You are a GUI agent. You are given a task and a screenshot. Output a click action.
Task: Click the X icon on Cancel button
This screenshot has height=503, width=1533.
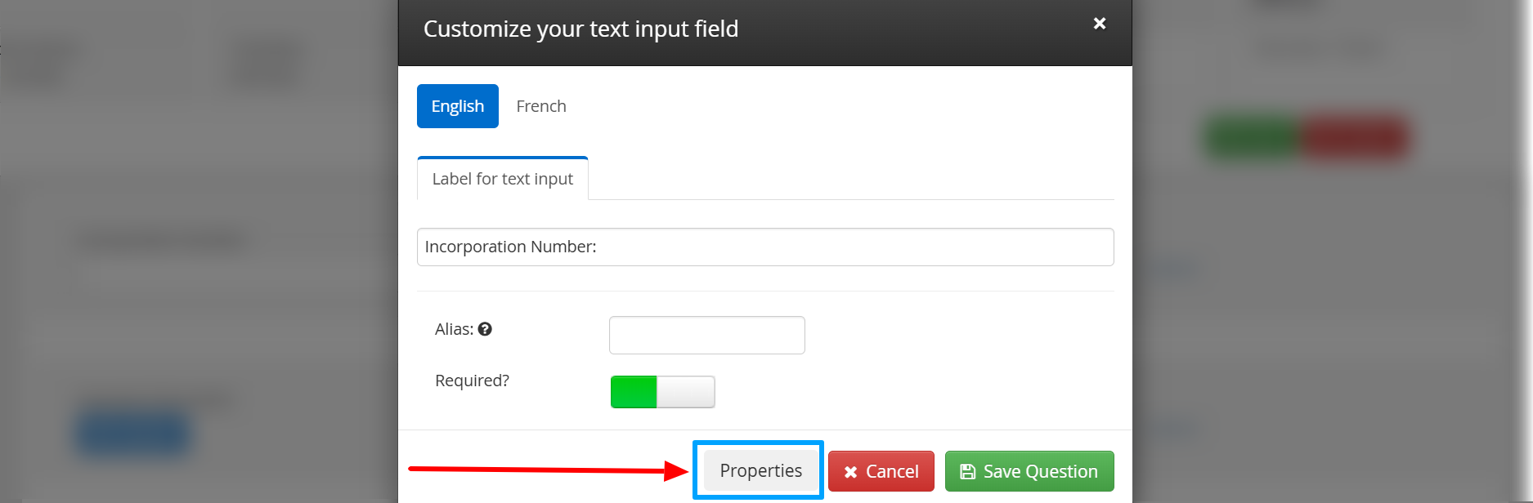click(x=850, y=472)
